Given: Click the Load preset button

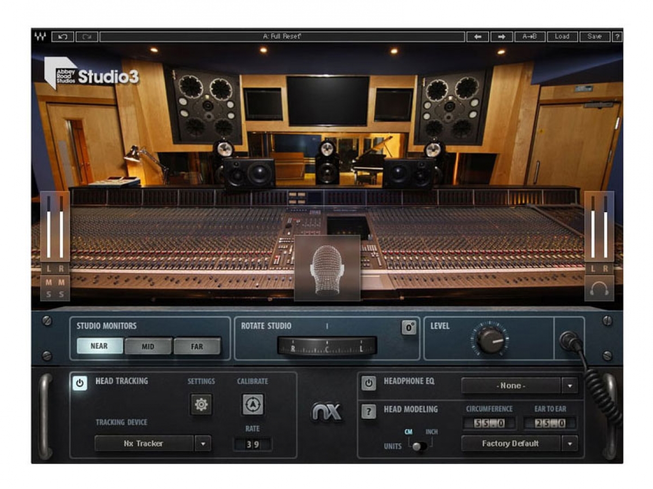Looking at the screenshot, I should point(562,36).
